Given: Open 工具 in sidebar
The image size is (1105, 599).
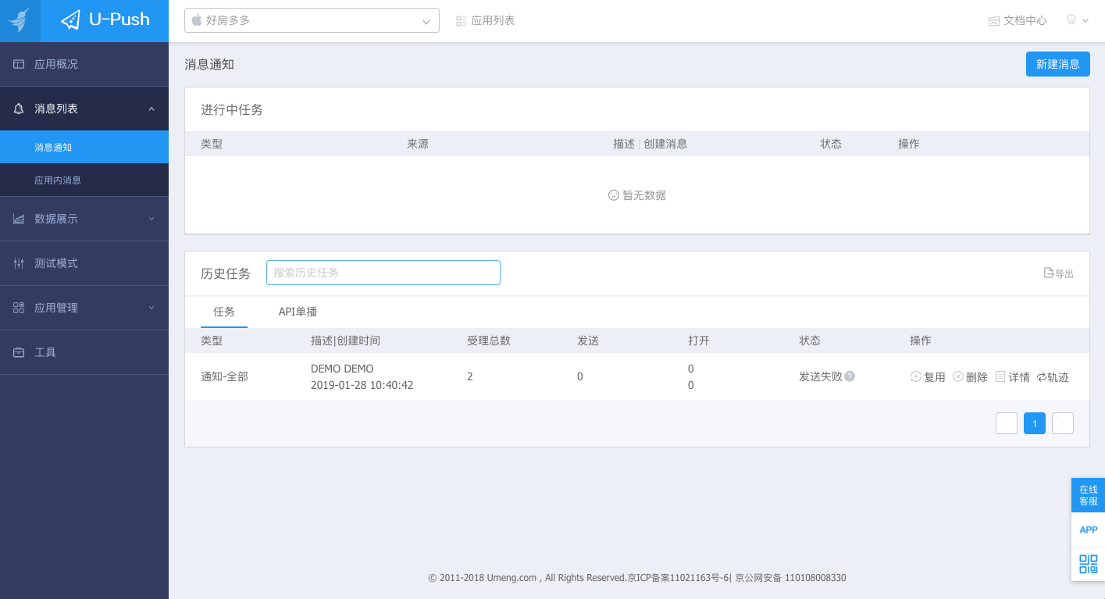Looking at the screenshot, I should 84,352.
